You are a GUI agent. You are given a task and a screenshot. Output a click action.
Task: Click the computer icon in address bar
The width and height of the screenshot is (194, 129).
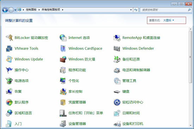19,10
